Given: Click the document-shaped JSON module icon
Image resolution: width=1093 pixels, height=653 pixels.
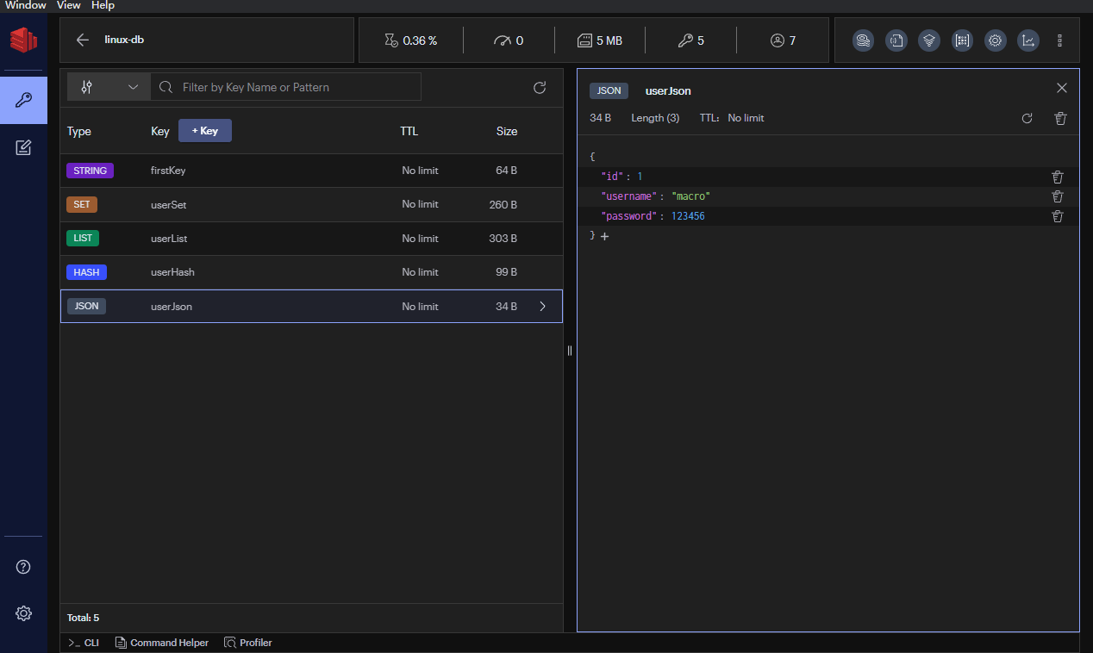Looking at the screenshot, I should click(x=896, y=40).
